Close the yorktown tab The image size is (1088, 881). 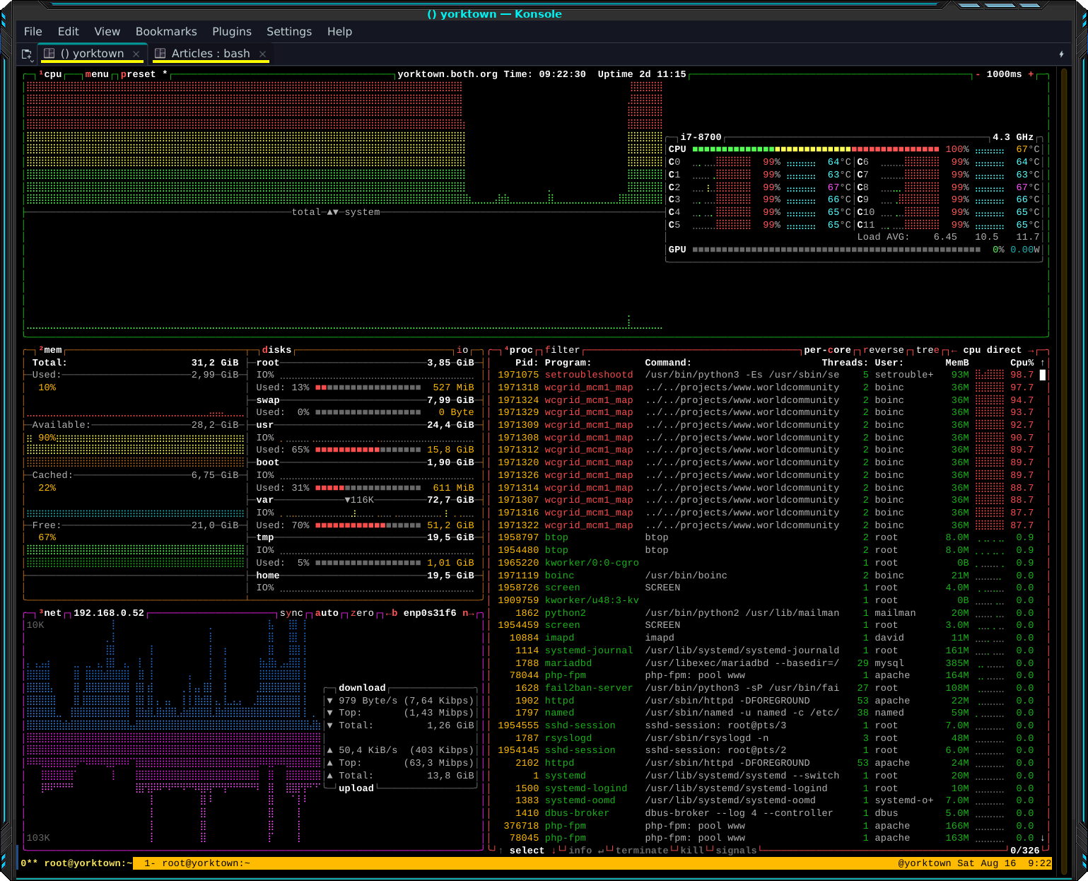tap(136, 54)
